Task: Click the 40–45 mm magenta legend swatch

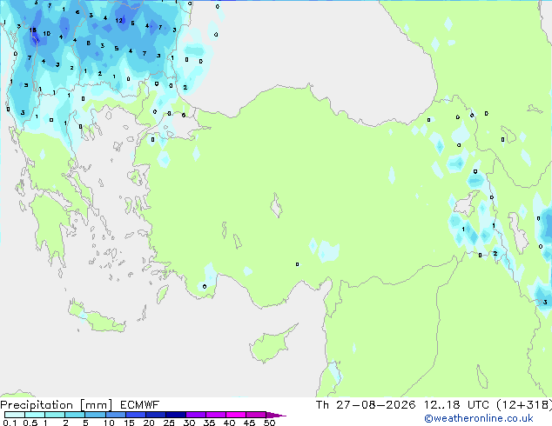Action: point(236,415)
